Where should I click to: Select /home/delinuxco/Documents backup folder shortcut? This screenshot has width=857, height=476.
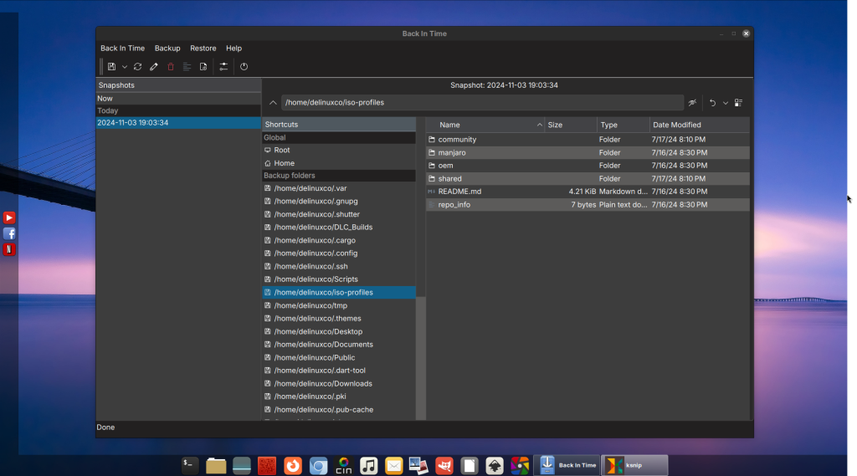tap(323, 345)
